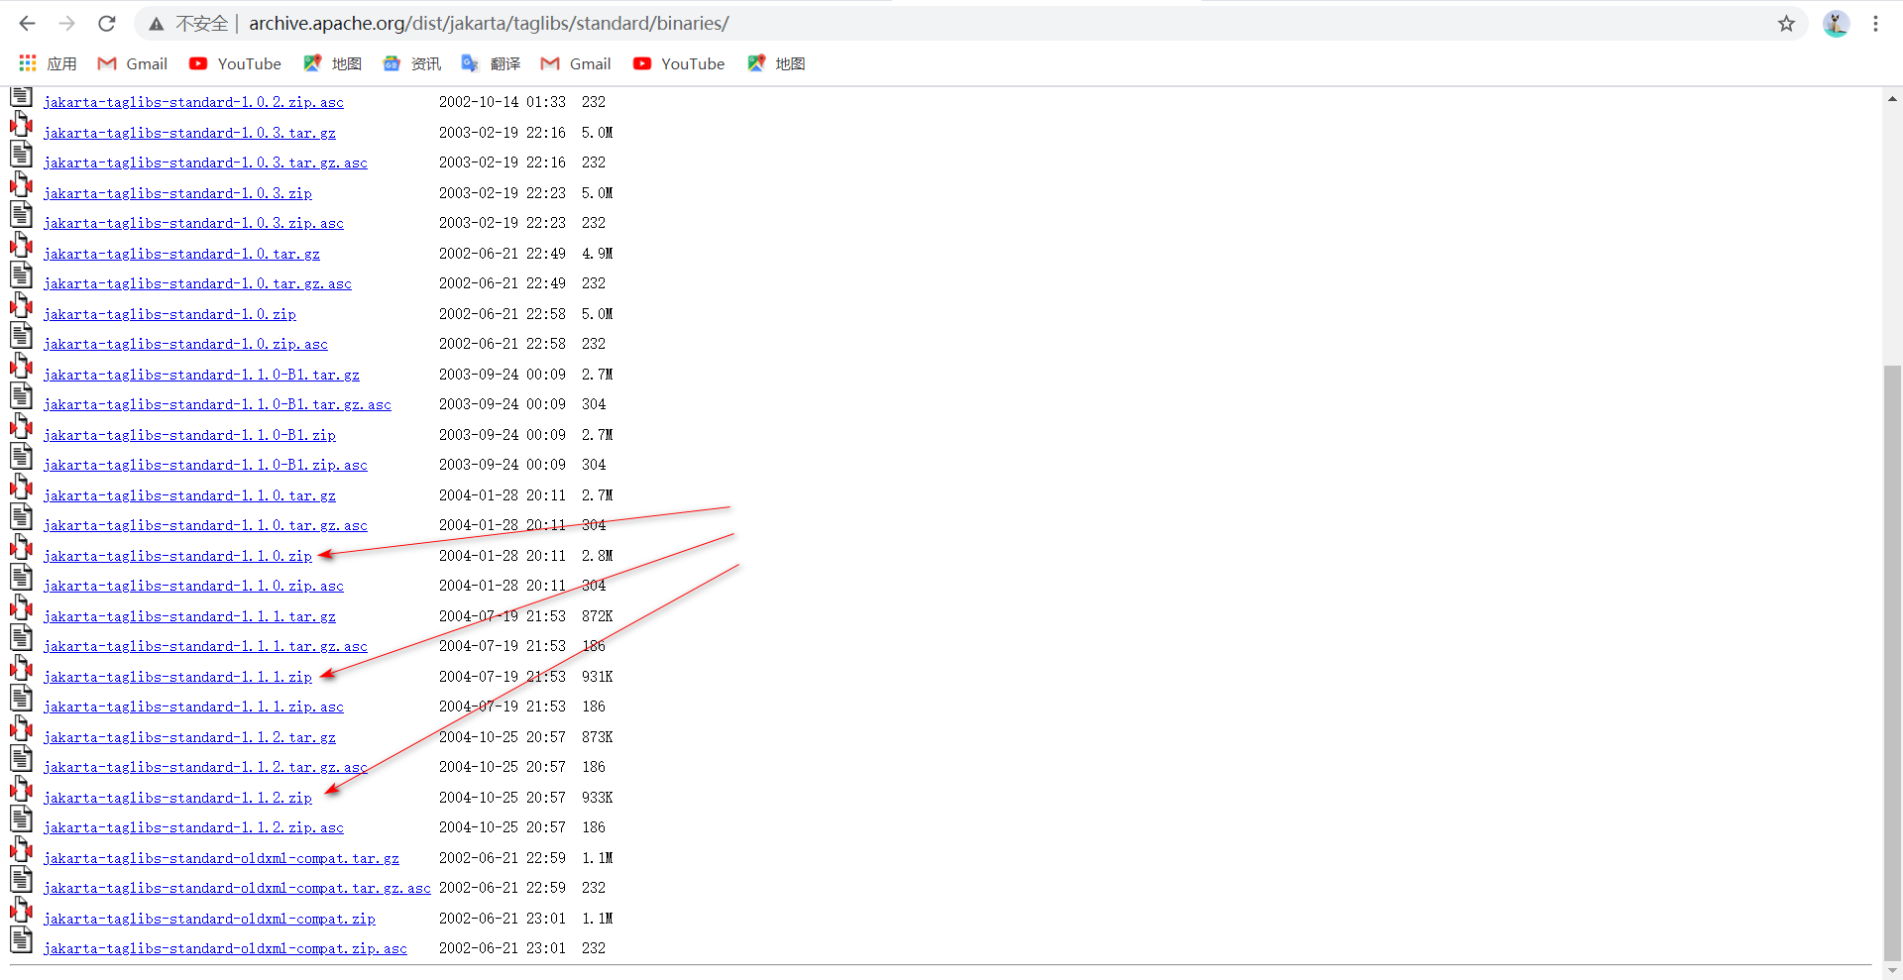Image resolution: width=1903 pixels, height=980 pixels.
Task: Download jakarta-taglibs-standard-1.1.1.zip
Action: (x=177, y=677)
